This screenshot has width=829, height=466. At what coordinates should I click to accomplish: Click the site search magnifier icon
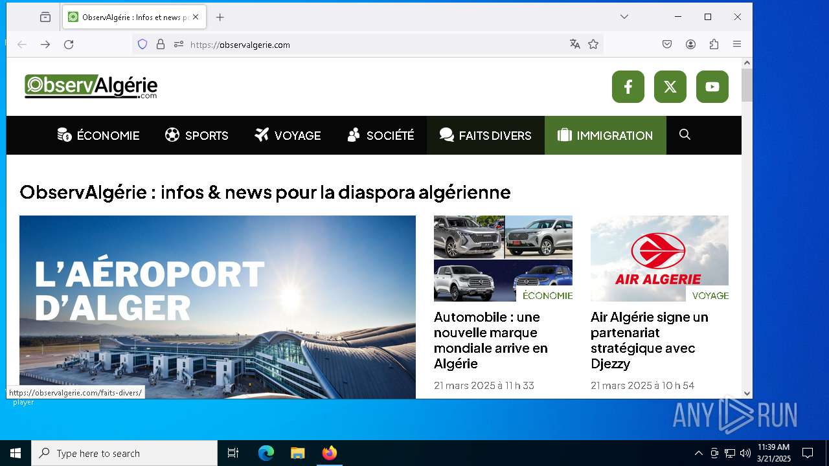point(685,135)
